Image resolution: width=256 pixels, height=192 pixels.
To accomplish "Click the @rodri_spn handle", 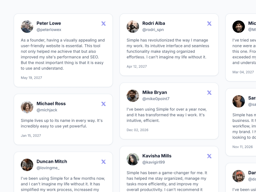I will point(153,30).
